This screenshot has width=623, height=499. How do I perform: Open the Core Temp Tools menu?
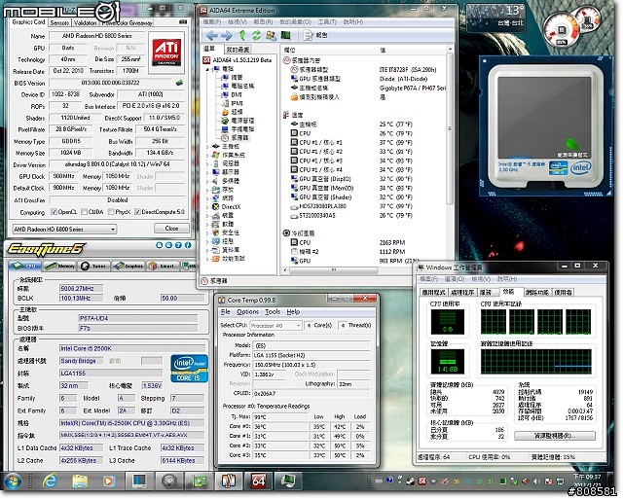pos(273,312)
